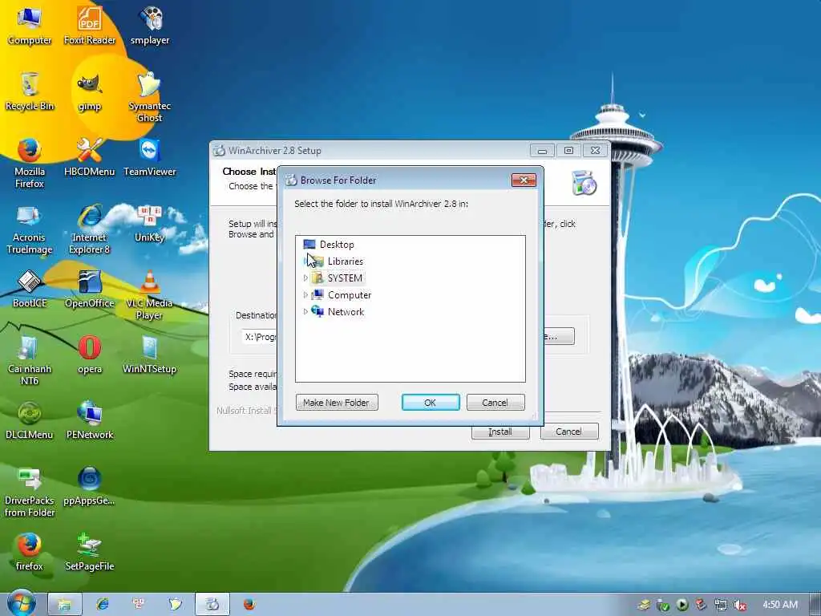
Task: Expand the SYSTEM folder node arrow
Action: pyautogui.click(x=305, y=278)
